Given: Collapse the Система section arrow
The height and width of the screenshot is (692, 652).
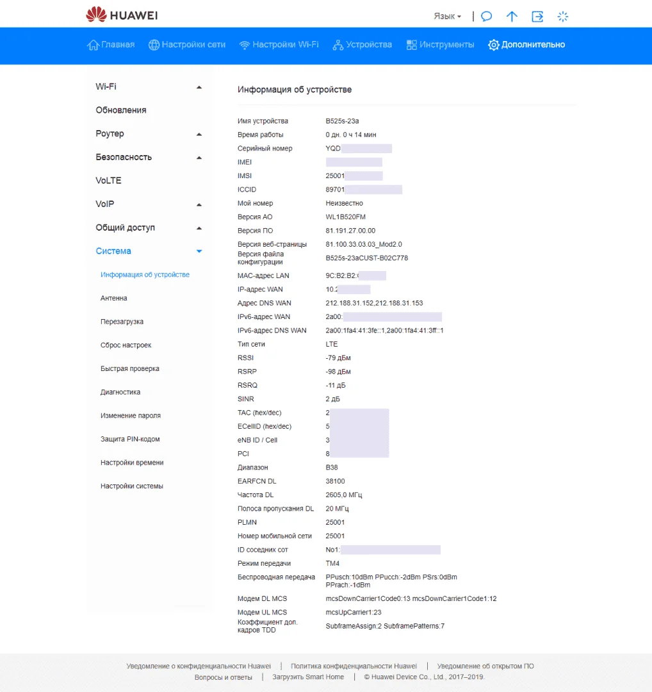Looking at the screenshot, I should (x=199, y=251).
